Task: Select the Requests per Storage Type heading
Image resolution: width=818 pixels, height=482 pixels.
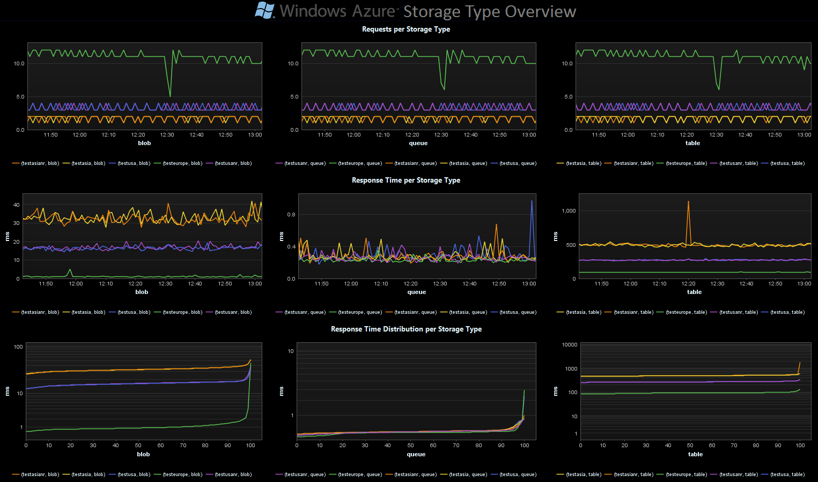Action: click(406, 29)
